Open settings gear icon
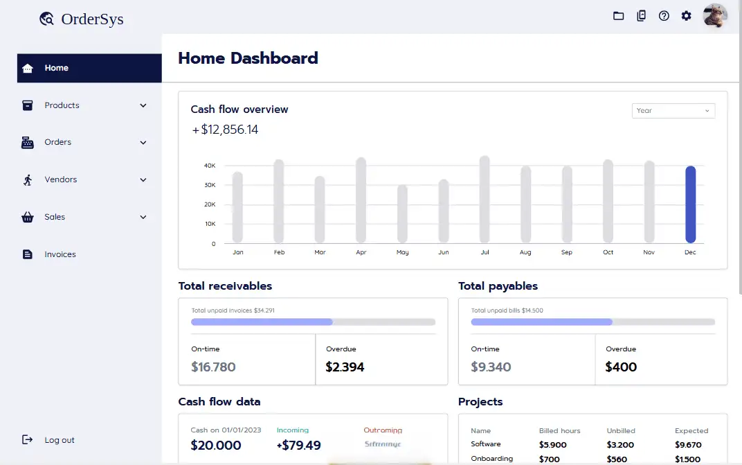742x465 pixels. [686, 16]
